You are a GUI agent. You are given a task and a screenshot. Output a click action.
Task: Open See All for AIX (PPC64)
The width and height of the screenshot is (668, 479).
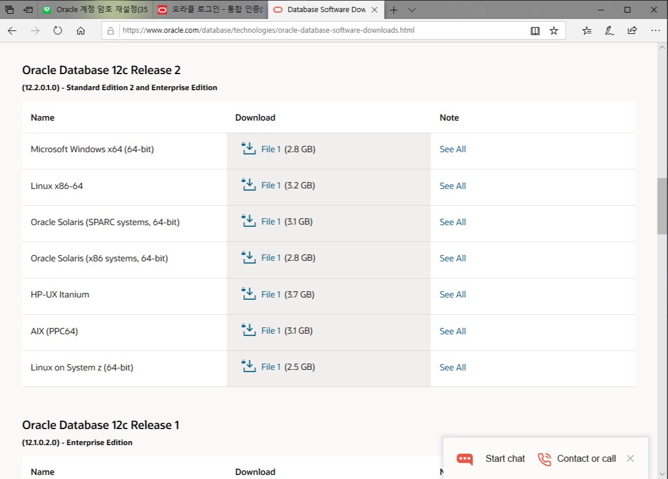452,331
